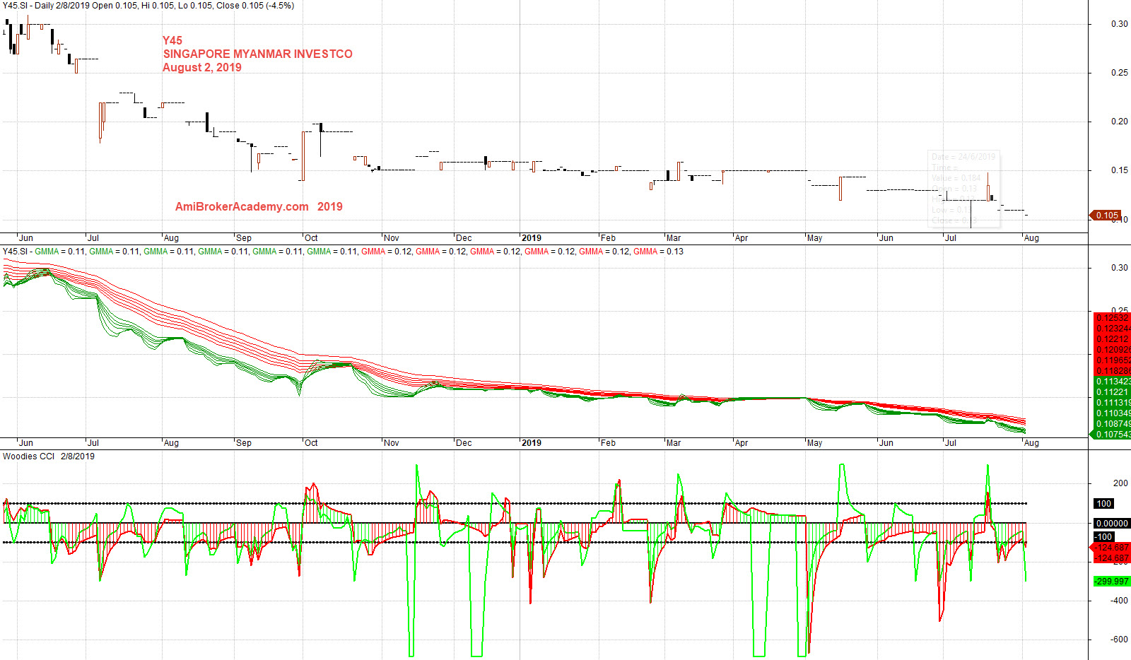Click the 'SINGAPORE MYANMAR INVESTCO' chart label

click(x=257, y=54)
